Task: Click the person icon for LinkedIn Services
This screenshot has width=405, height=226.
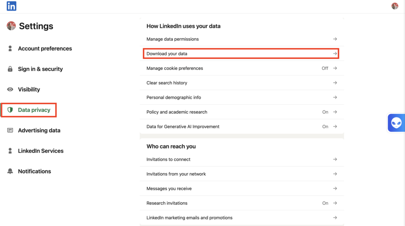Action: click(10, 151)
